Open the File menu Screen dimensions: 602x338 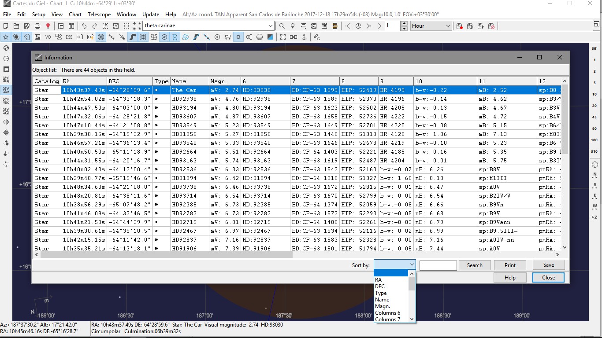[x=7, y=15]
